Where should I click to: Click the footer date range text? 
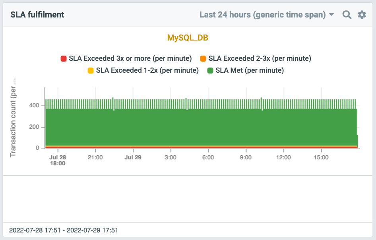click(x=64, y=230)
